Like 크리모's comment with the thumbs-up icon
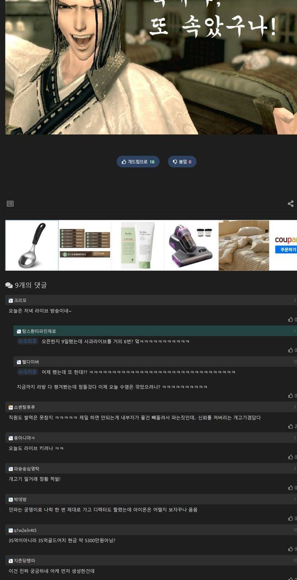The image size is (297, 580). pyautogui.click(x=291, y=320)
